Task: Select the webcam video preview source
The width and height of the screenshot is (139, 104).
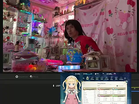Action: [70, 36]
